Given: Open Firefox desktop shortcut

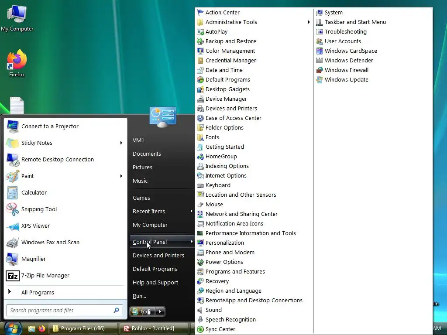Looking at the screenshot, I should [x=17, y=63].
